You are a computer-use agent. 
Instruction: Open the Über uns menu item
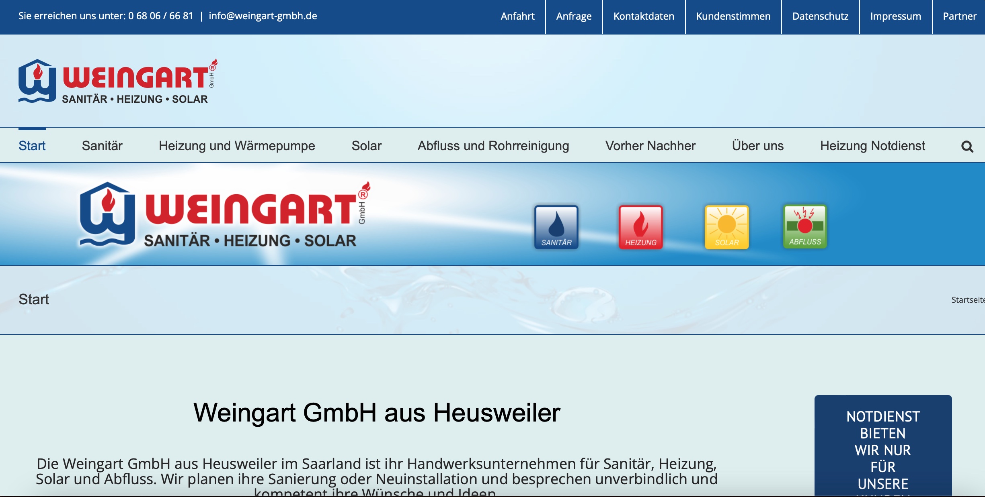click(758, 146)
